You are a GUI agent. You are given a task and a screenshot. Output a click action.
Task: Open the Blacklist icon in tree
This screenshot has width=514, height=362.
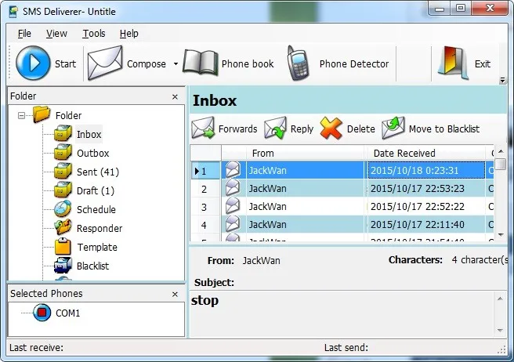tap(63, 266)
